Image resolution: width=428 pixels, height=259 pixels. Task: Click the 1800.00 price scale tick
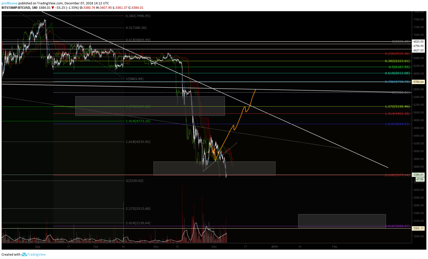coord(418,236)
